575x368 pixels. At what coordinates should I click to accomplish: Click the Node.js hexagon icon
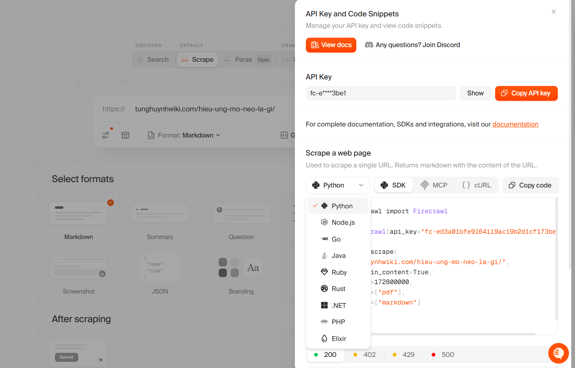coord(324,222)
